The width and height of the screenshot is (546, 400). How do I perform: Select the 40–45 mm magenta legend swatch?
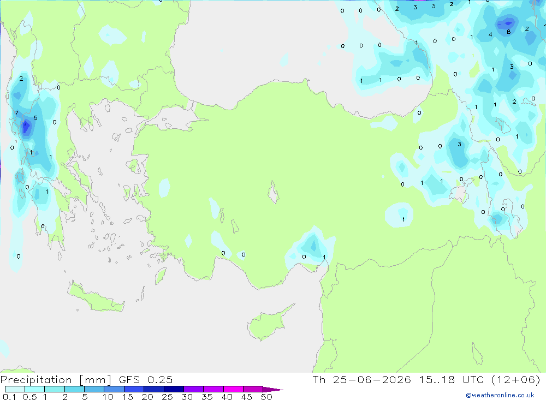233,389
